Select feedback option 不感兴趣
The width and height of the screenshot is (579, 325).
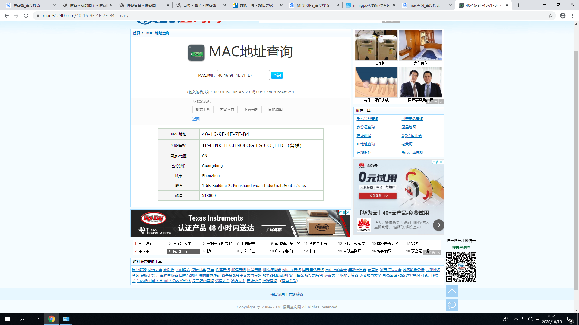pos(251,110)
